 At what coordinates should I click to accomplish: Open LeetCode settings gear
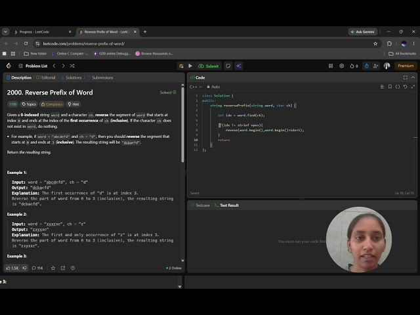pyautogui.click(x=341, y=66)
